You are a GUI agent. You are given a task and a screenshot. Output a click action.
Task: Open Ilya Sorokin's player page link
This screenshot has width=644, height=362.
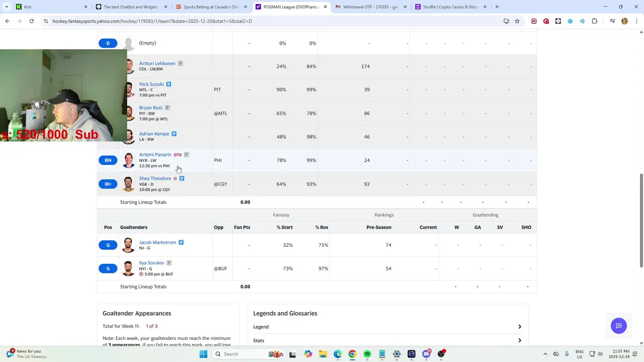click(151, 263)
